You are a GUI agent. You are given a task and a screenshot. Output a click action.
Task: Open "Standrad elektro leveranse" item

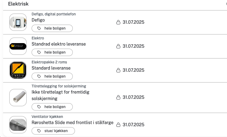click(x=59, y=44)
